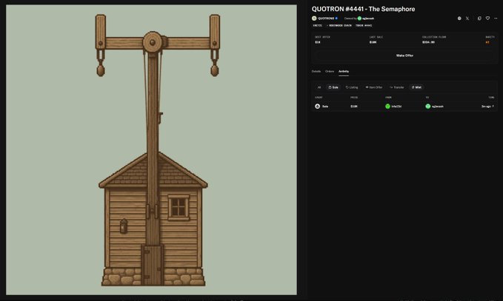This screenshot has height=301, width=503.
Task: Click the Sale event icon in activity row
Action: [317, 106]
